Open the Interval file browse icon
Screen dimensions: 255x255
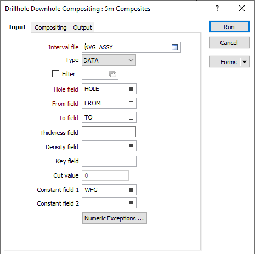(174, 47)
